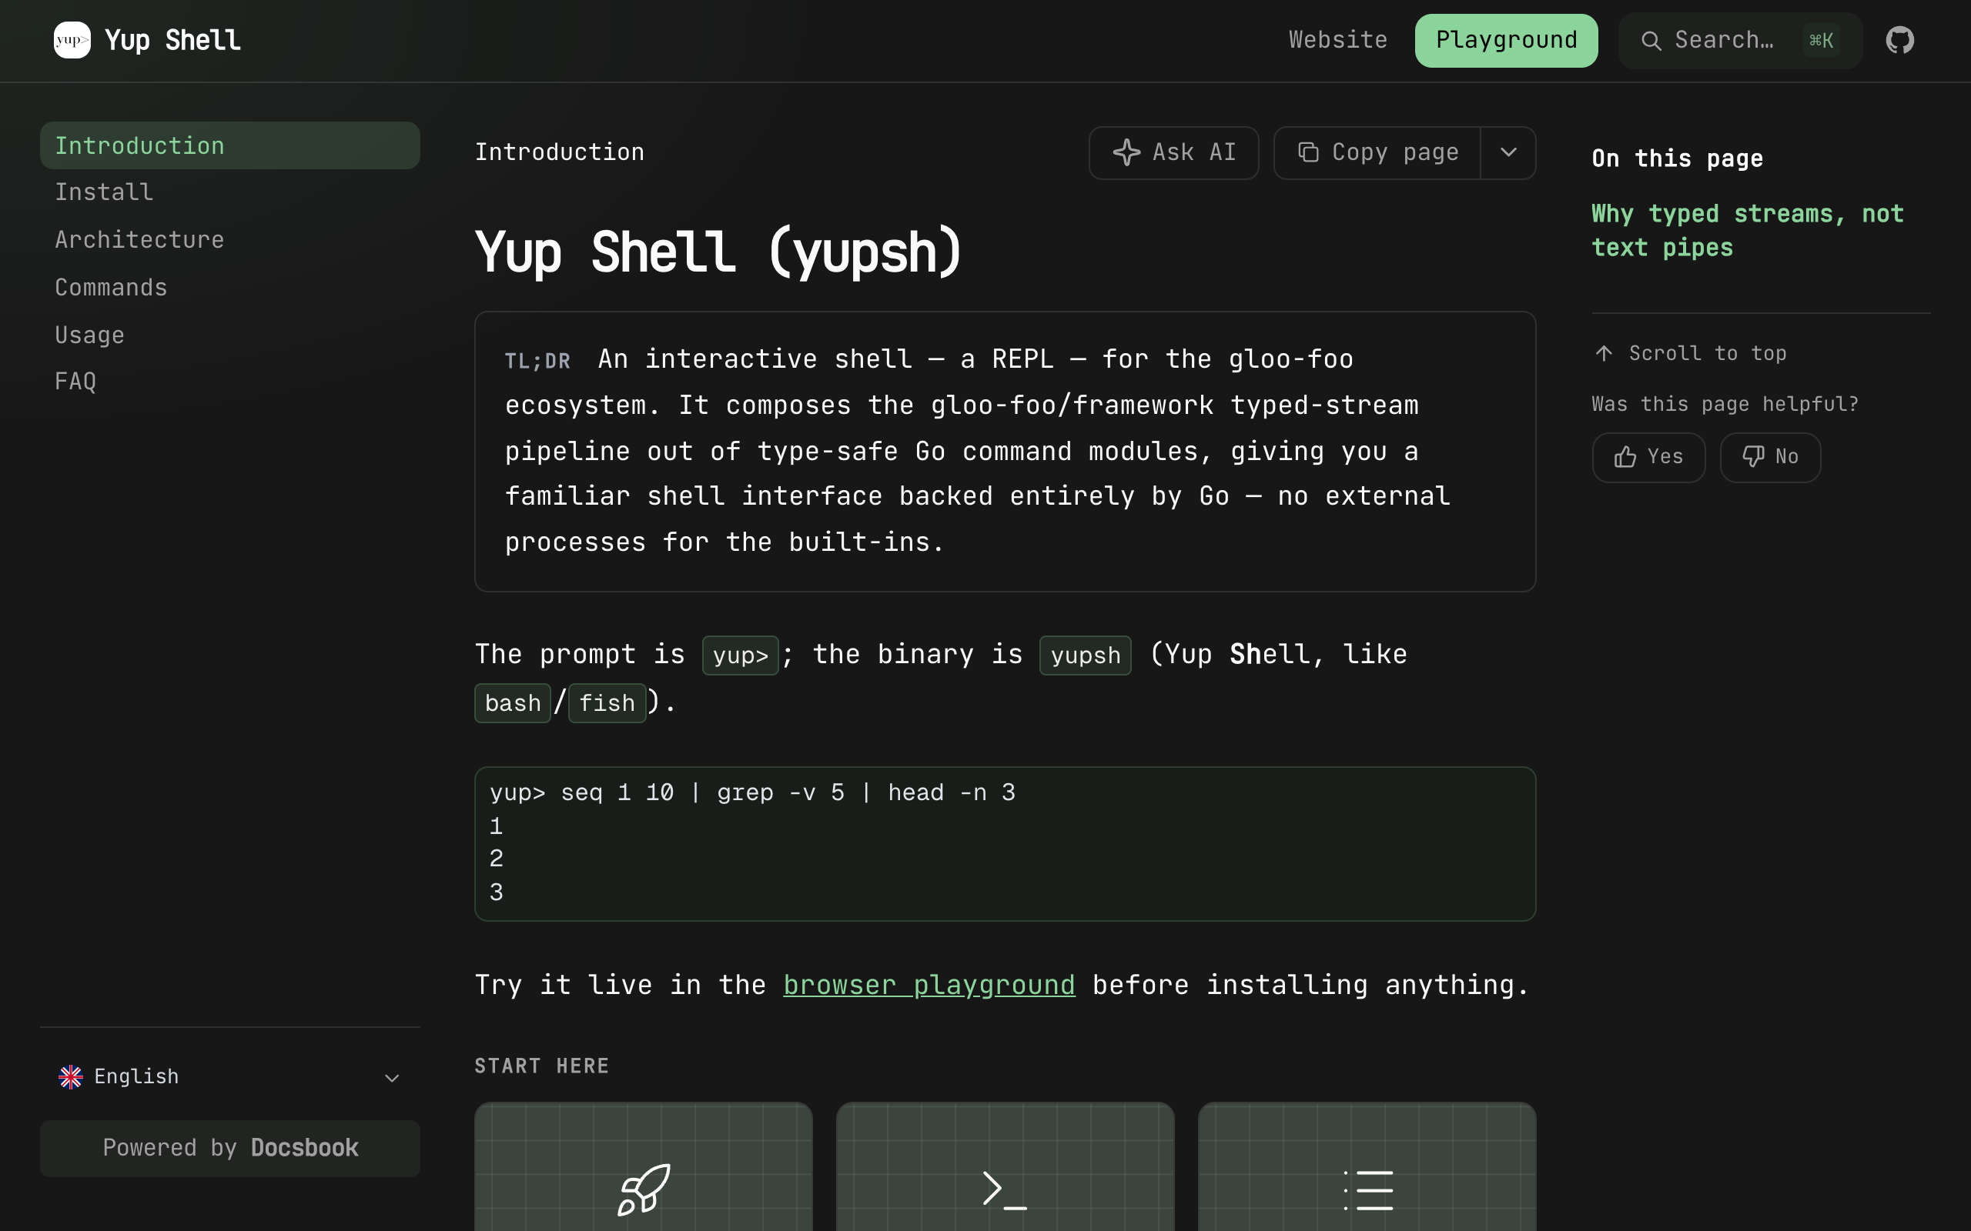Open the Playground button
The image size is (1971, 1231).
coord(1506,40)
